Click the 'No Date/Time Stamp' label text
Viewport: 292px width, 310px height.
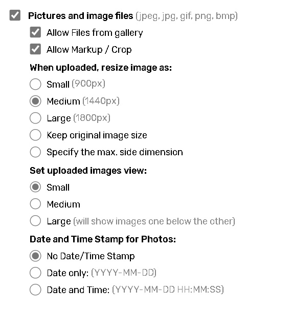(x=91, y=256)
